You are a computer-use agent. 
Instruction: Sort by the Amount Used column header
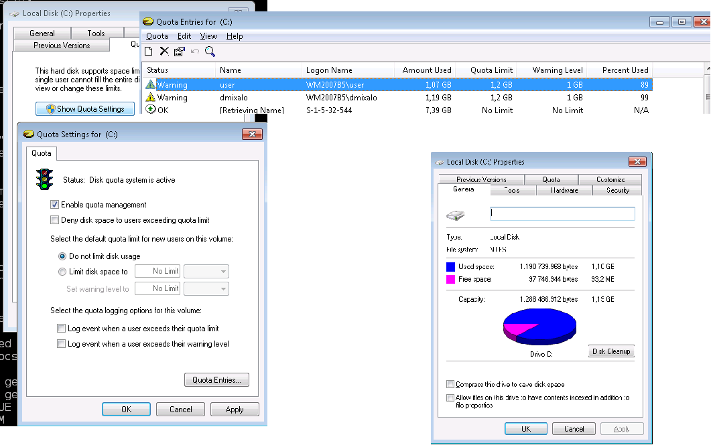tap(426, 70)
